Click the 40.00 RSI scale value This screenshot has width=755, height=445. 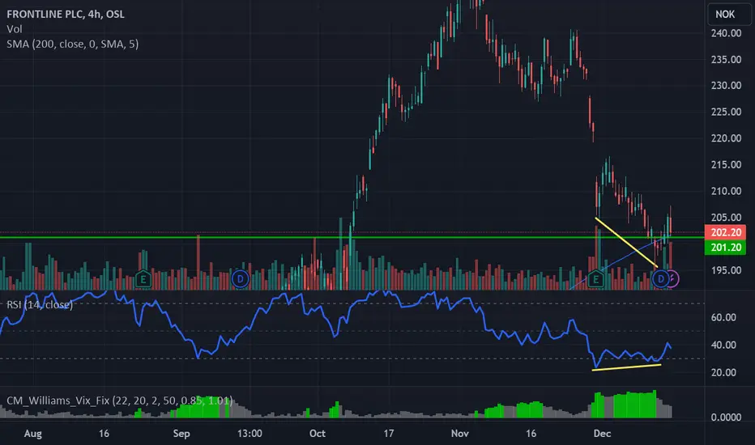pyautogui.click(x=723, y=345)
